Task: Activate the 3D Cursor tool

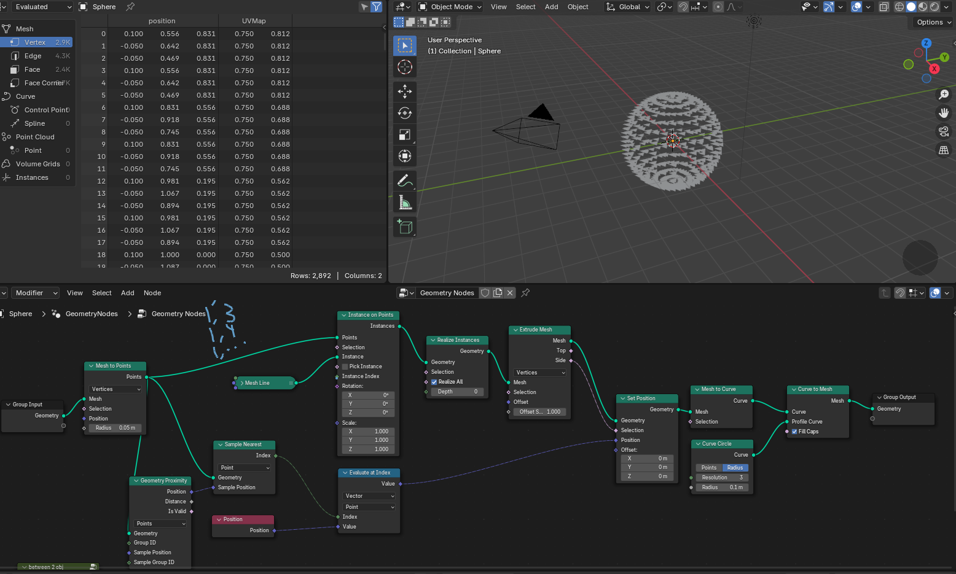Action: (405, 67)
